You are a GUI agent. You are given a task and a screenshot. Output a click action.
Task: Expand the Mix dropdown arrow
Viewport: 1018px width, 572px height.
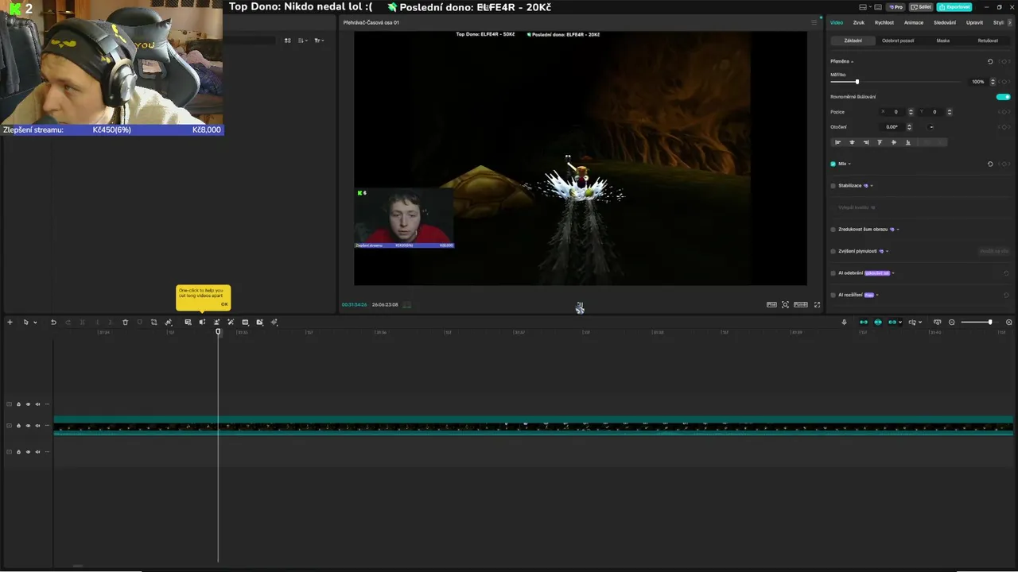(x=849, y=164)
